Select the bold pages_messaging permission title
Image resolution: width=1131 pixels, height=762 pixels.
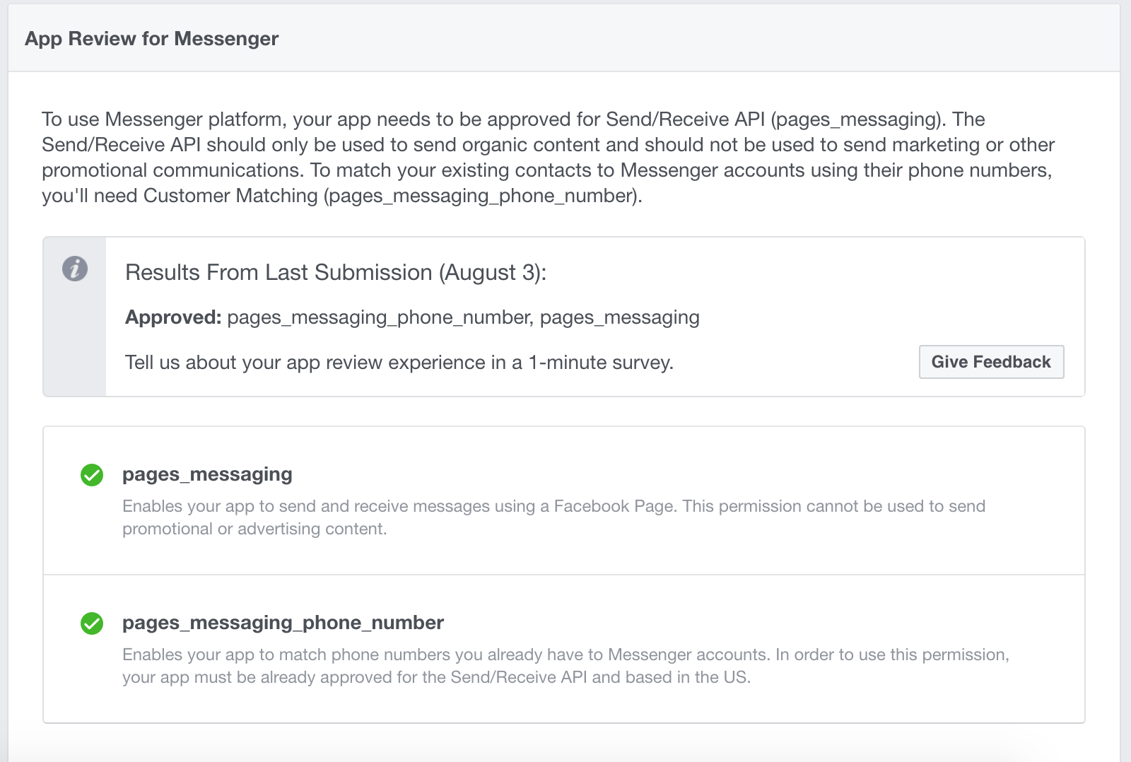207,474
